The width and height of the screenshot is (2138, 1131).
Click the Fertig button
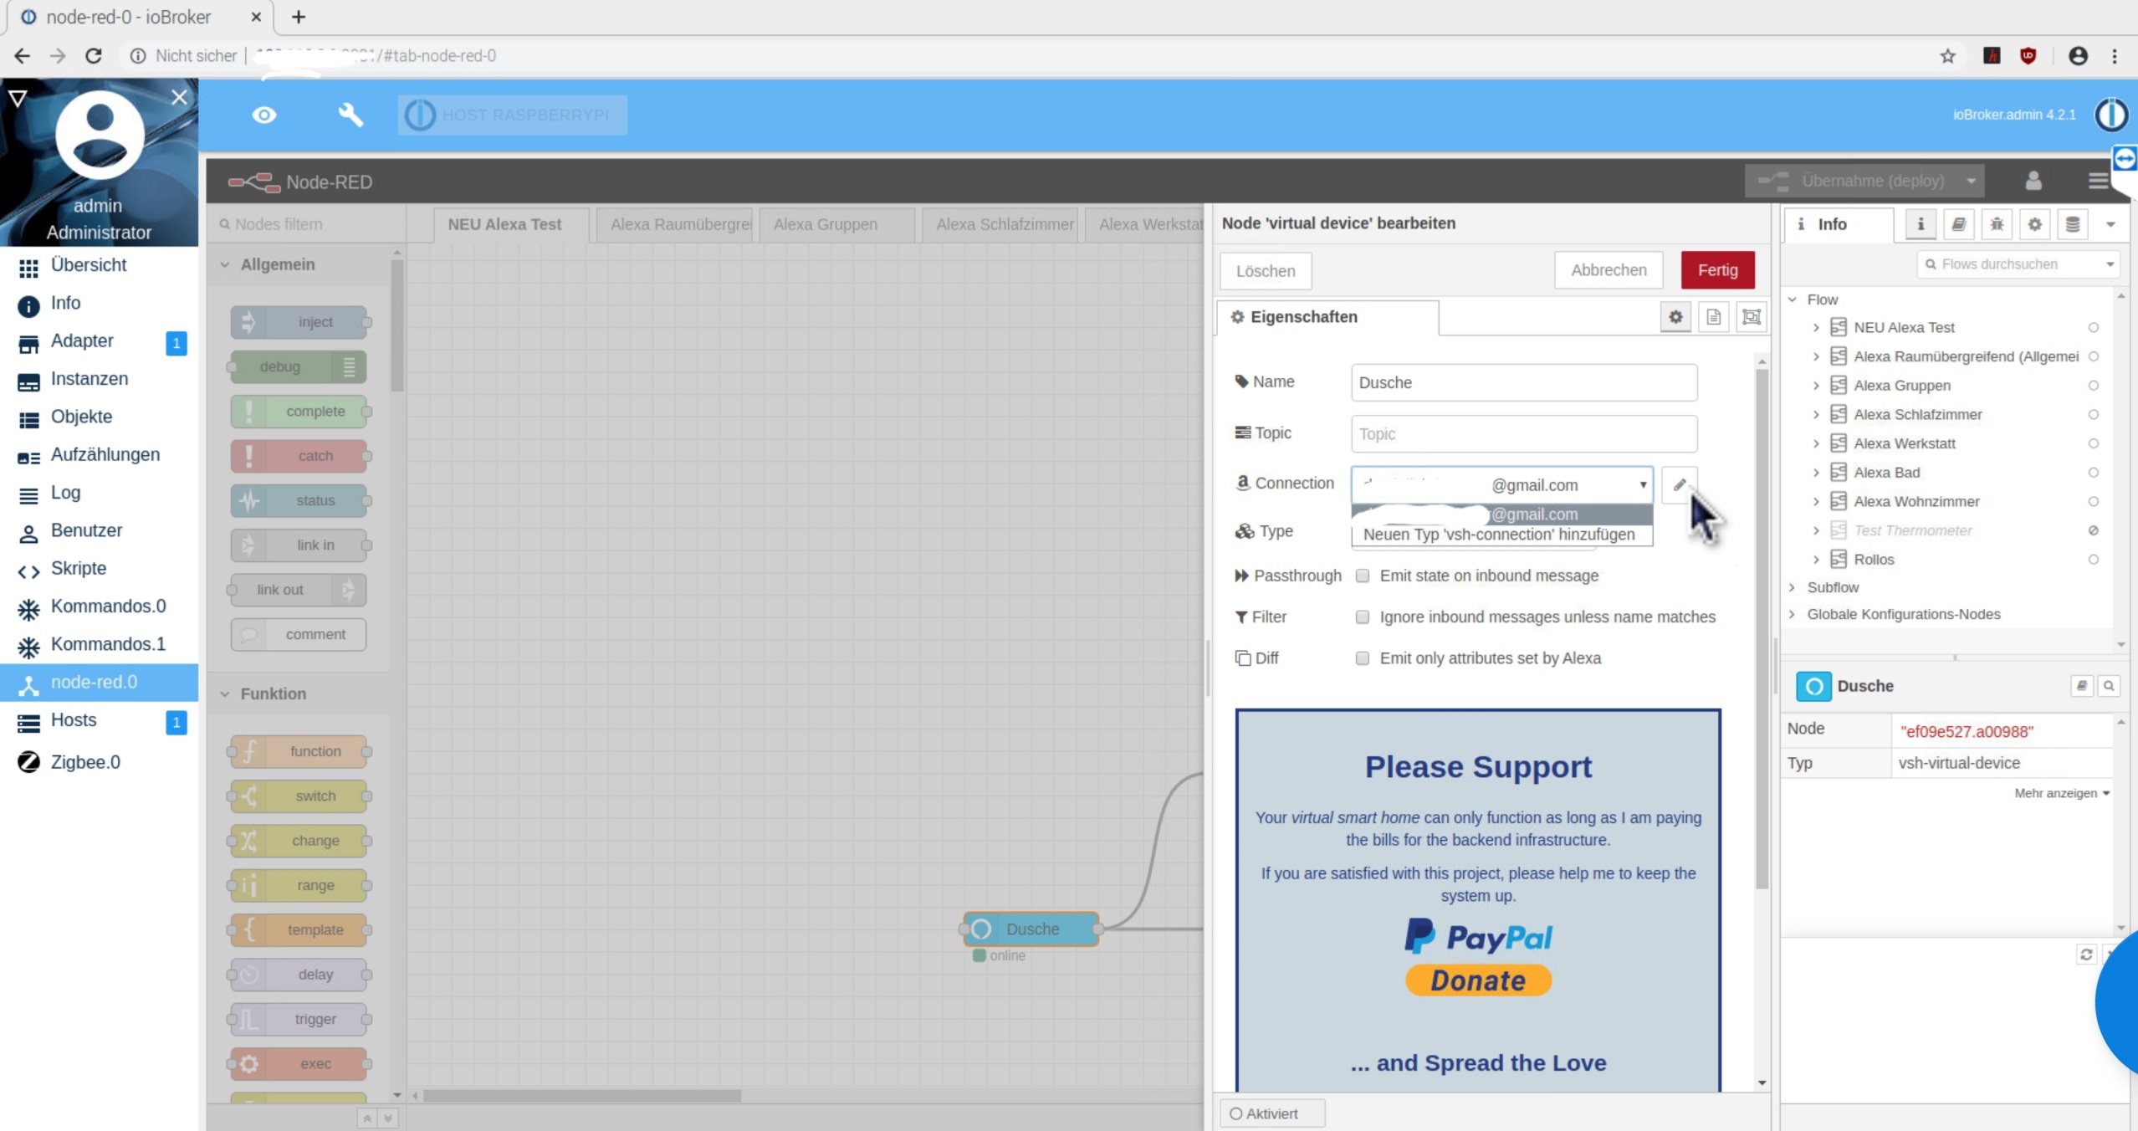(1717, 270)
